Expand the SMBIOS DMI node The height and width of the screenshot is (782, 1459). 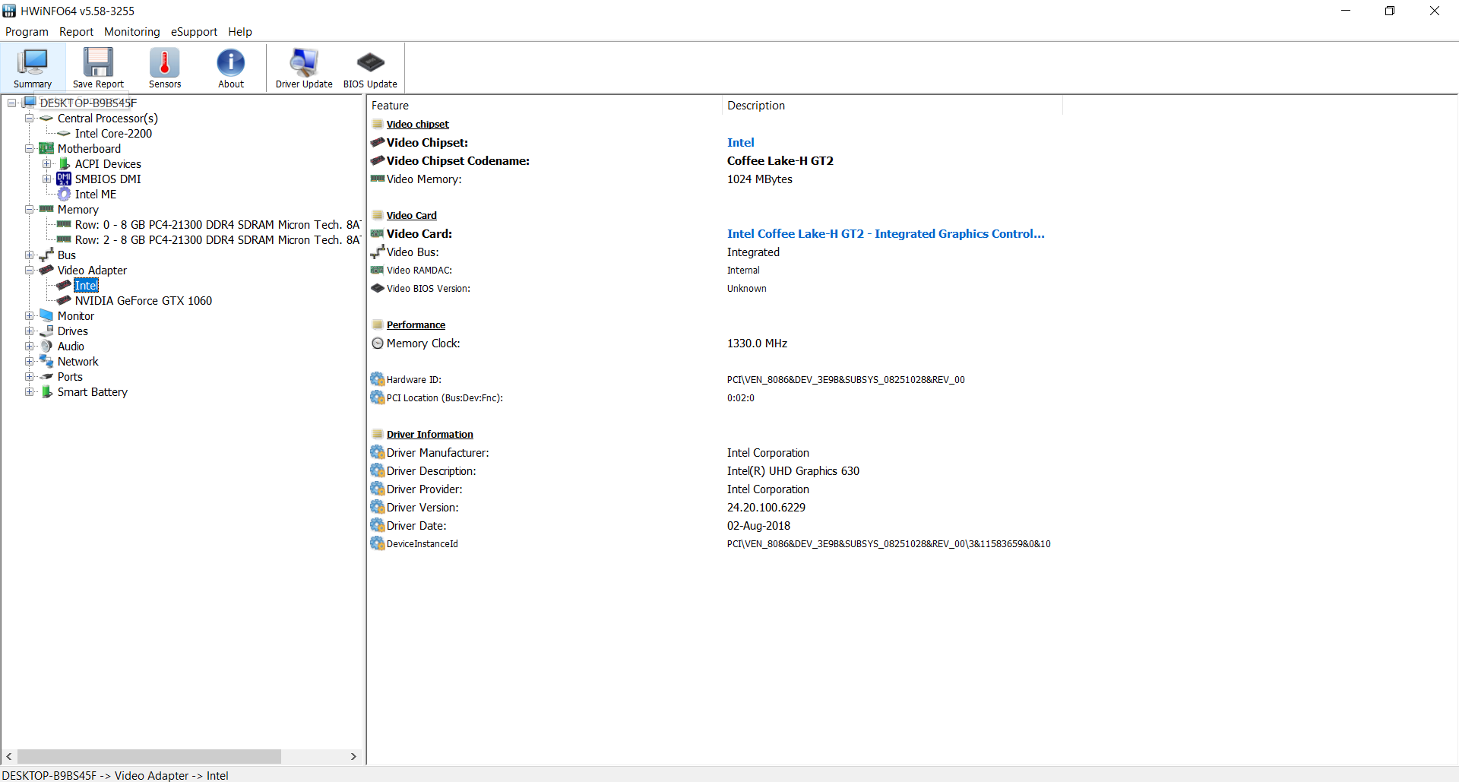point(47,179)
